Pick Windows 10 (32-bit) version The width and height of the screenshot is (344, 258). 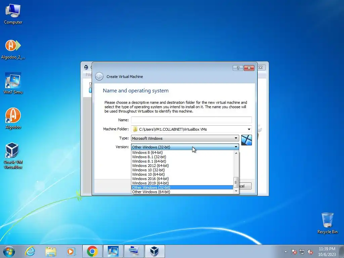click(182, 170)
